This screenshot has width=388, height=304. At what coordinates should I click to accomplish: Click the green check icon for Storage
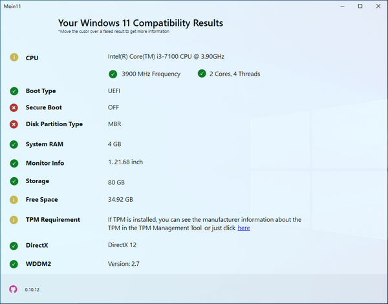pyautogui.click(x=14, y=181)
